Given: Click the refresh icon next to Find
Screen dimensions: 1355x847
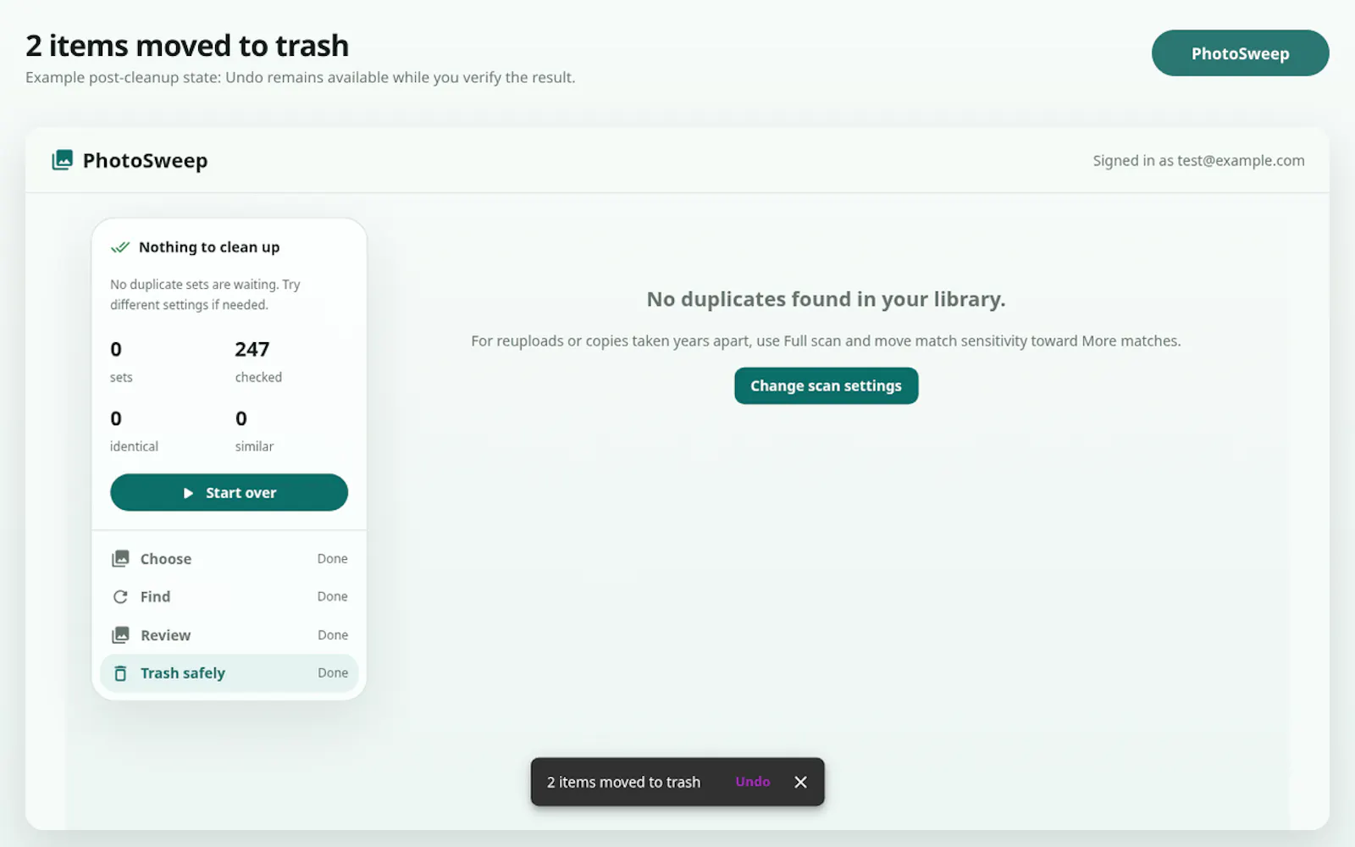Looking at the screenshot, I should (x=120, y=597).
